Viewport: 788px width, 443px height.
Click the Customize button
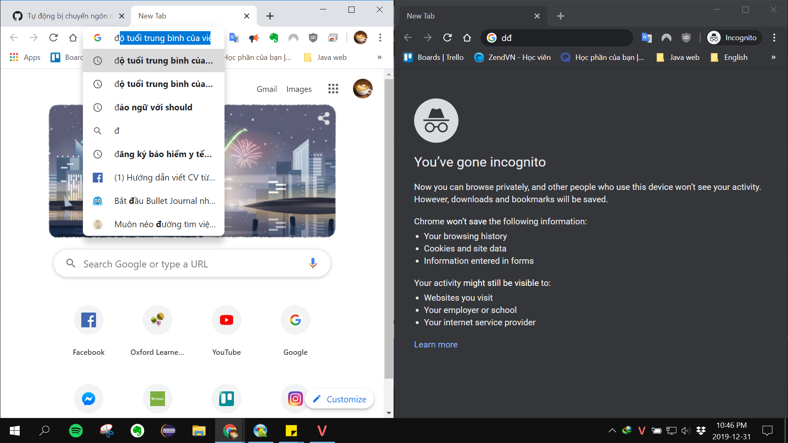click(339, 399)
